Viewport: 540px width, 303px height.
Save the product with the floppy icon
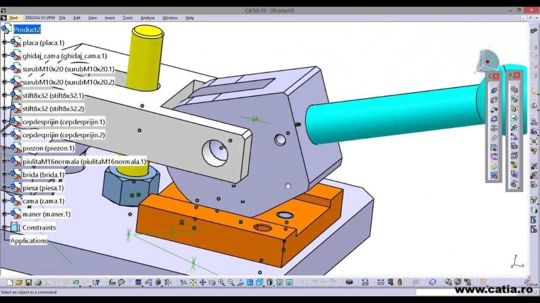pos(28,282)
